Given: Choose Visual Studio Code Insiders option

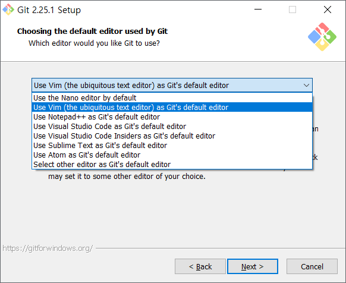Looking at the screenshot, I should click(172, 136).
